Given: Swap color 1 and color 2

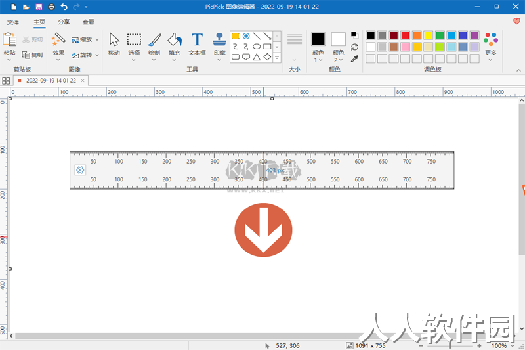Looking at the screenshot, I should click(354, 47).
